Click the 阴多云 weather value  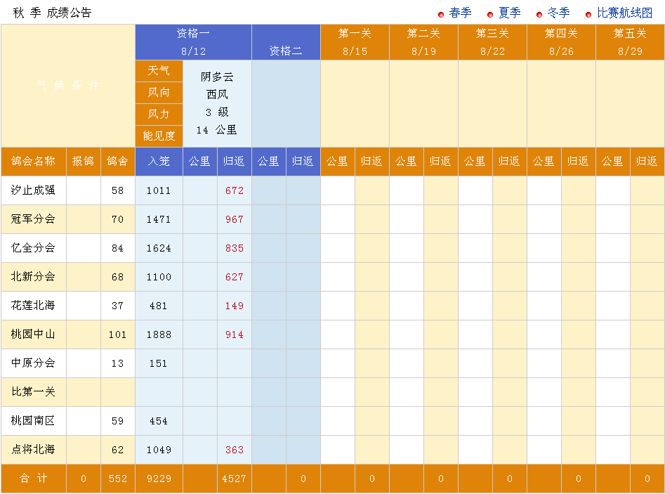point(217,77)
